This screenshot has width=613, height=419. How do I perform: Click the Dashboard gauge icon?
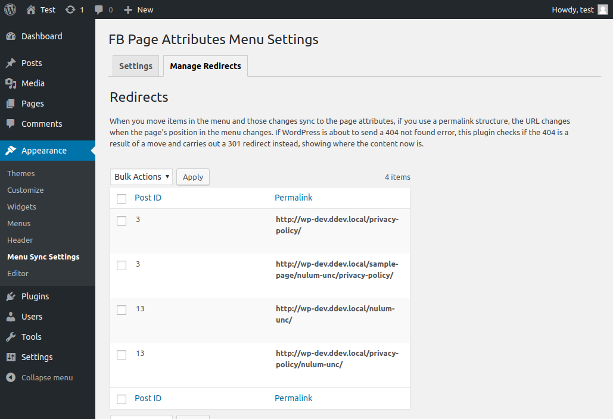point(11,36)
